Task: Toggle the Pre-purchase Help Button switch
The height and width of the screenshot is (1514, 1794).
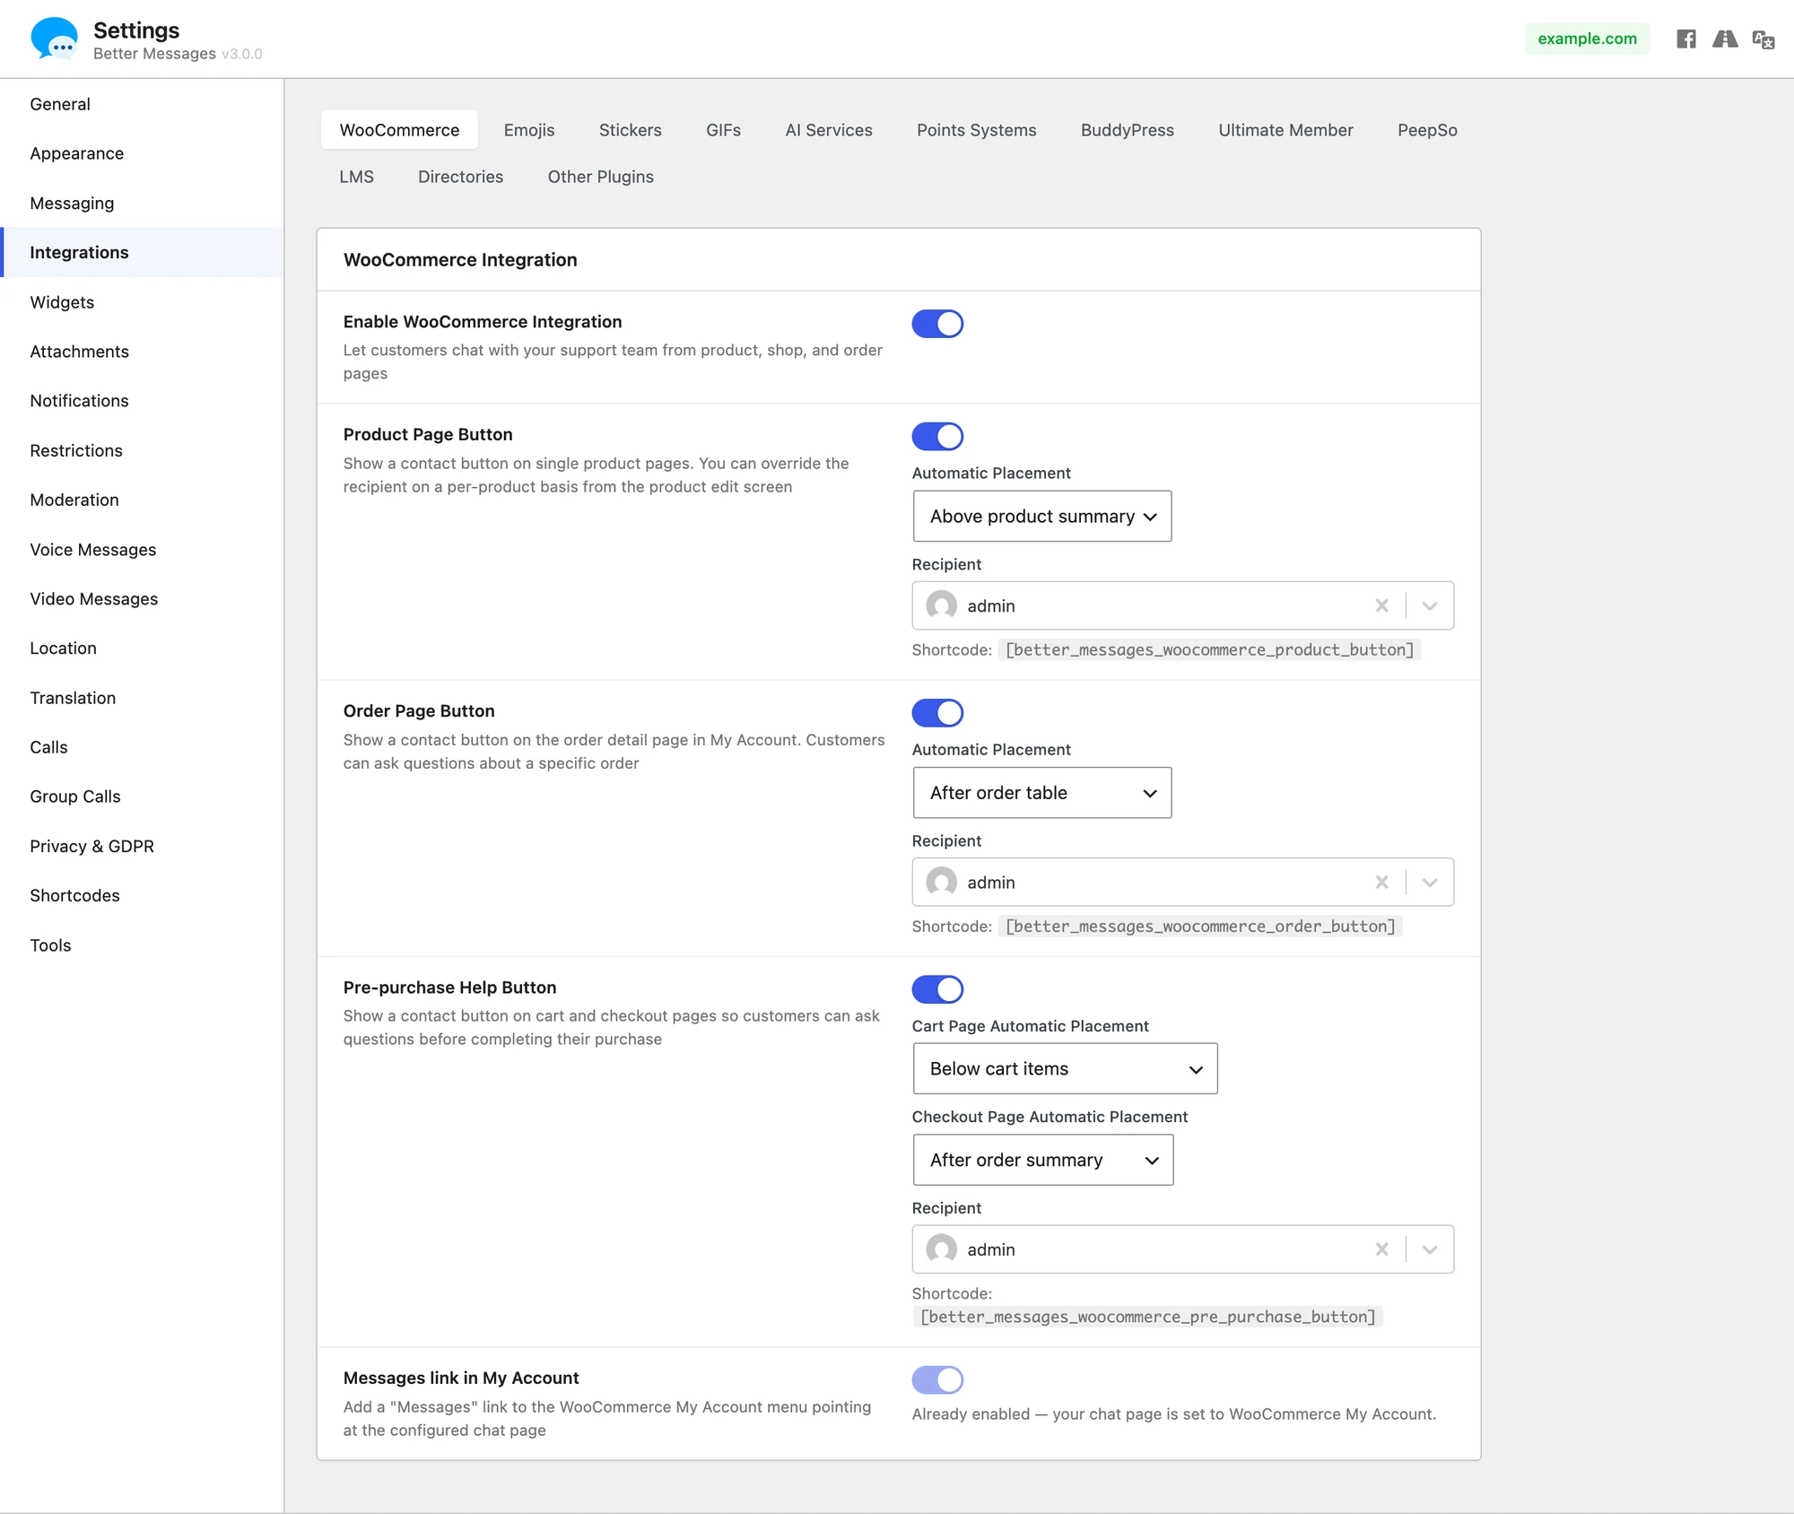Action: pos(937,989)
